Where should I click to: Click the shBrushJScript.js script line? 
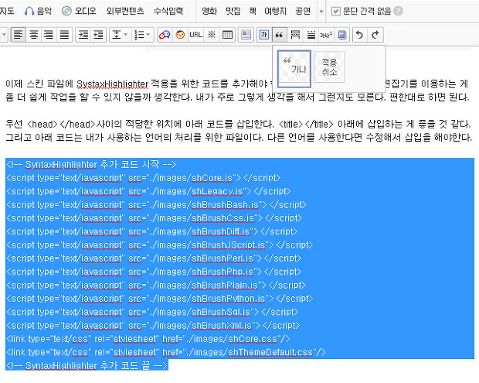(159, 245)
